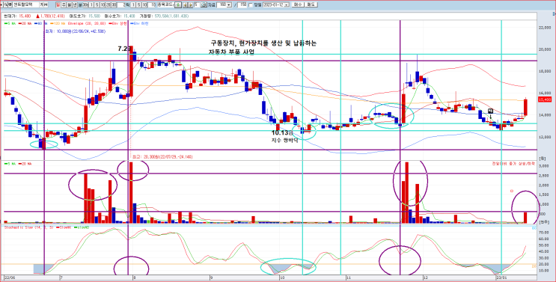The height and width of the screenshot is (282, 556).
Task: Click the 120 MA legend label
Action: pos(60,23)
